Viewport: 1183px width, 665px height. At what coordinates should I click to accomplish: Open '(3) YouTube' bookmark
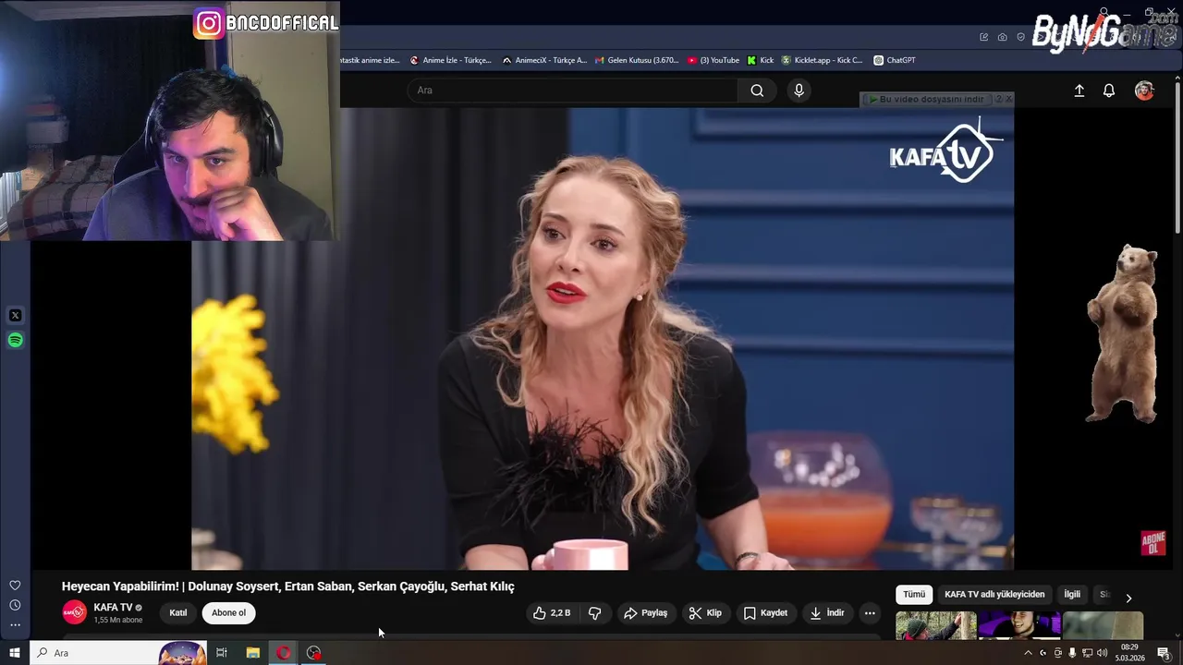pos(713,60)
